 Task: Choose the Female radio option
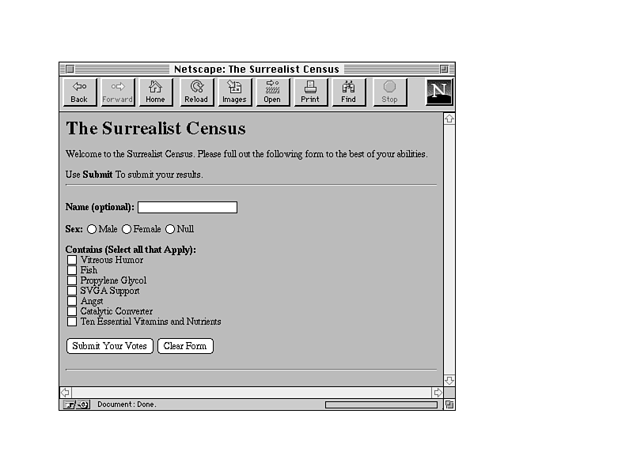127,229
